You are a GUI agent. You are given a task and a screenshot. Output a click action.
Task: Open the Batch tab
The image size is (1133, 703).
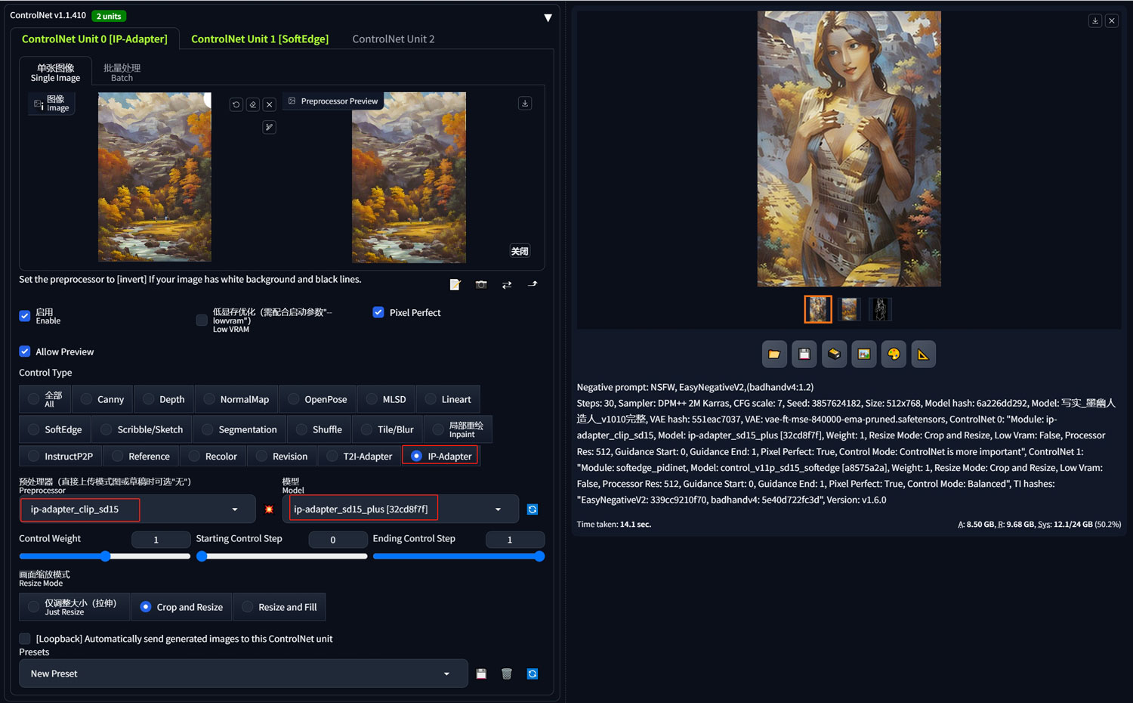pyautogui.click(x=122, y=73)
